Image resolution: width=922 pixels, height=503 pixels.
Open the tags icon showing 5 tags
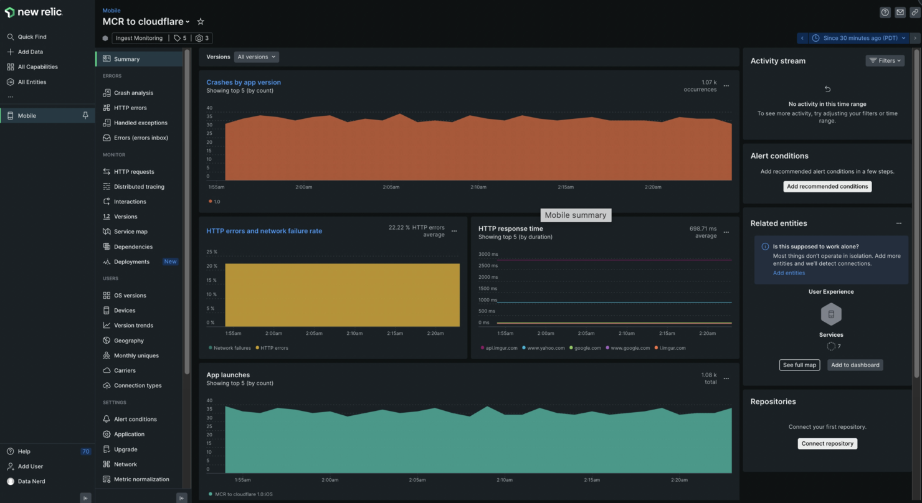[180, 37]
